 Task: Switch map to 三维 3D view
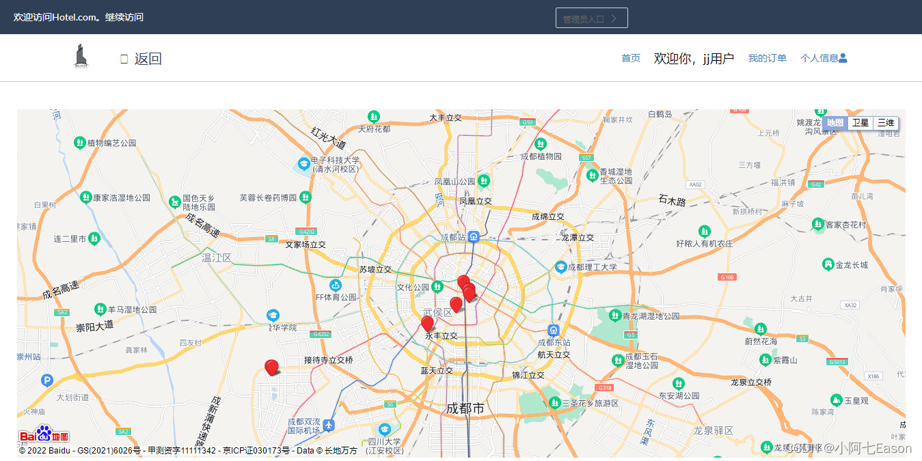pyautogui.click(x=886, y=123)
